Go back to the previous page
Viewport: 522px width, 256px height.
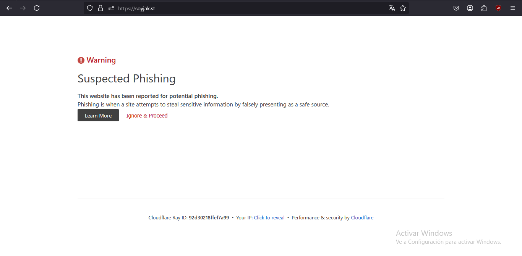point(9,8)
